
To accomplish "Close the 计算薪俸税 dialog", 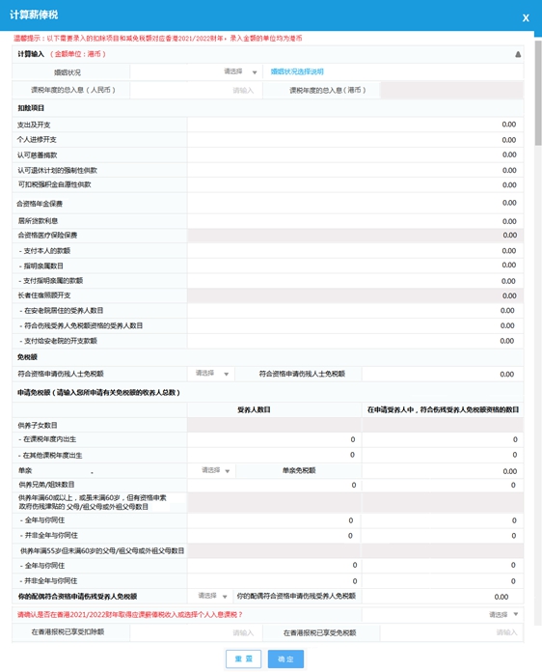I will pyautogui.click(x=526, y=18).
